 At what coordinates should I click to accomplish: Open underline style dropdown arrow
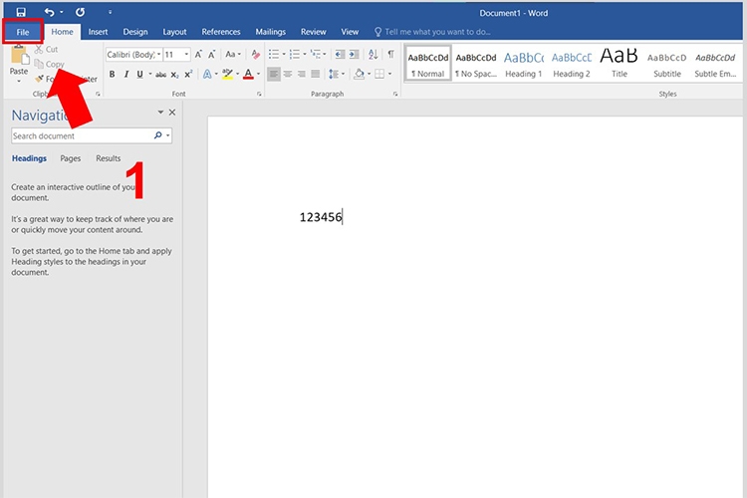coord(150,75)
